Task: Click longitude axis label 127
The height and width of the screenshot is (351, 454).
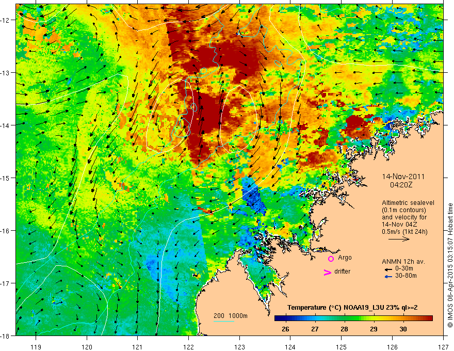Action: coord(443,347)
